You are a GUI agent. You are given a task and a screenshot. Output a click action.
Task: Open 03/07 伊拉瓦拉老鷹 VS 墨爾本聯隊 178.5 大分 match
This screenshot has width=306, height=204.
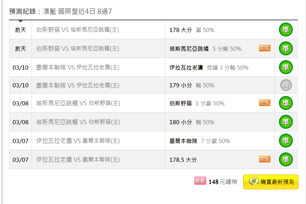[x=78, y=160]
